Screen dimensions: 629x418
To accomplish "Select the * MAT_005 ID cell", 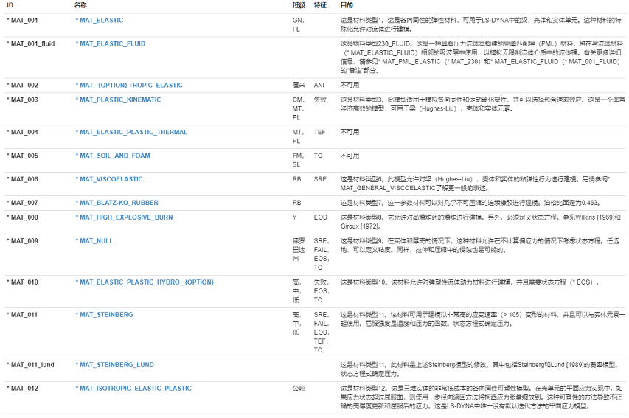I will pyautogui.click(x=22, y=156).
